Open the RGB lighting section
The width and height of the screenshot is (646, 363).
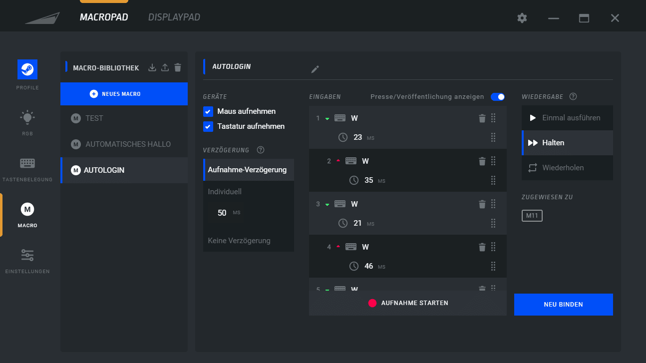point(27,118)
